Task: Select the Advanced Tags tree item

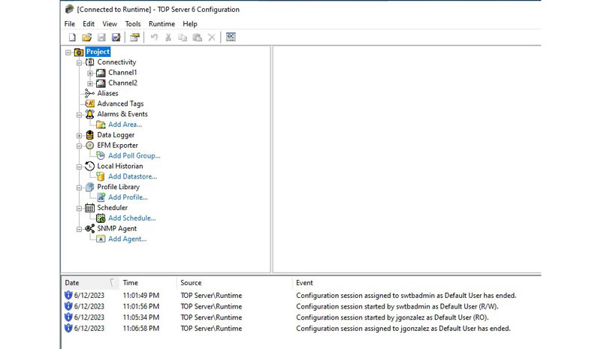Action: pos(120,104)
